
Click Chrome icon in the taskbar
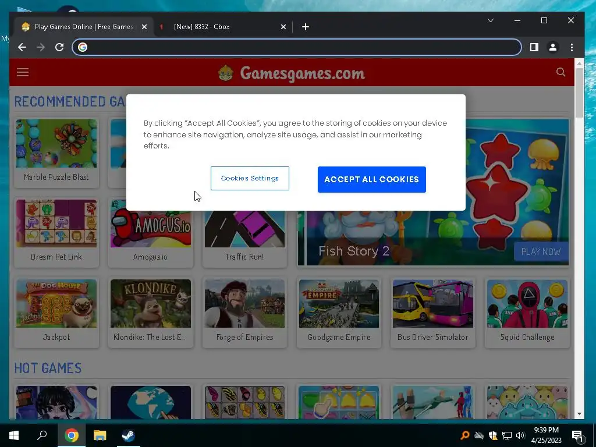[71, 435]
